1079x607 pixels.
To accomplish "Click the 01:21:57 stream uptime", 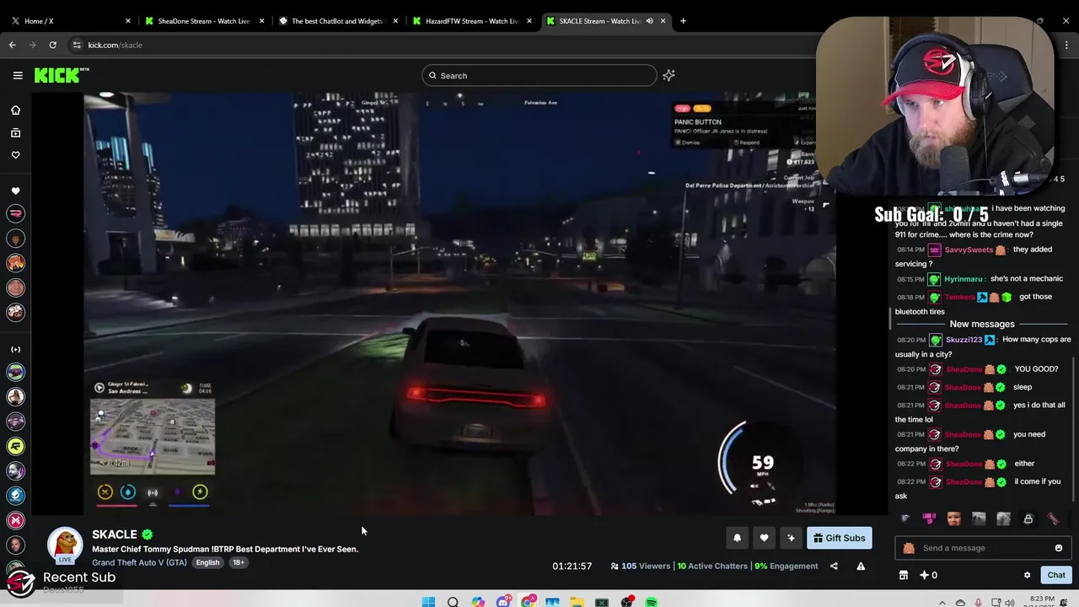I will point(572,567).
